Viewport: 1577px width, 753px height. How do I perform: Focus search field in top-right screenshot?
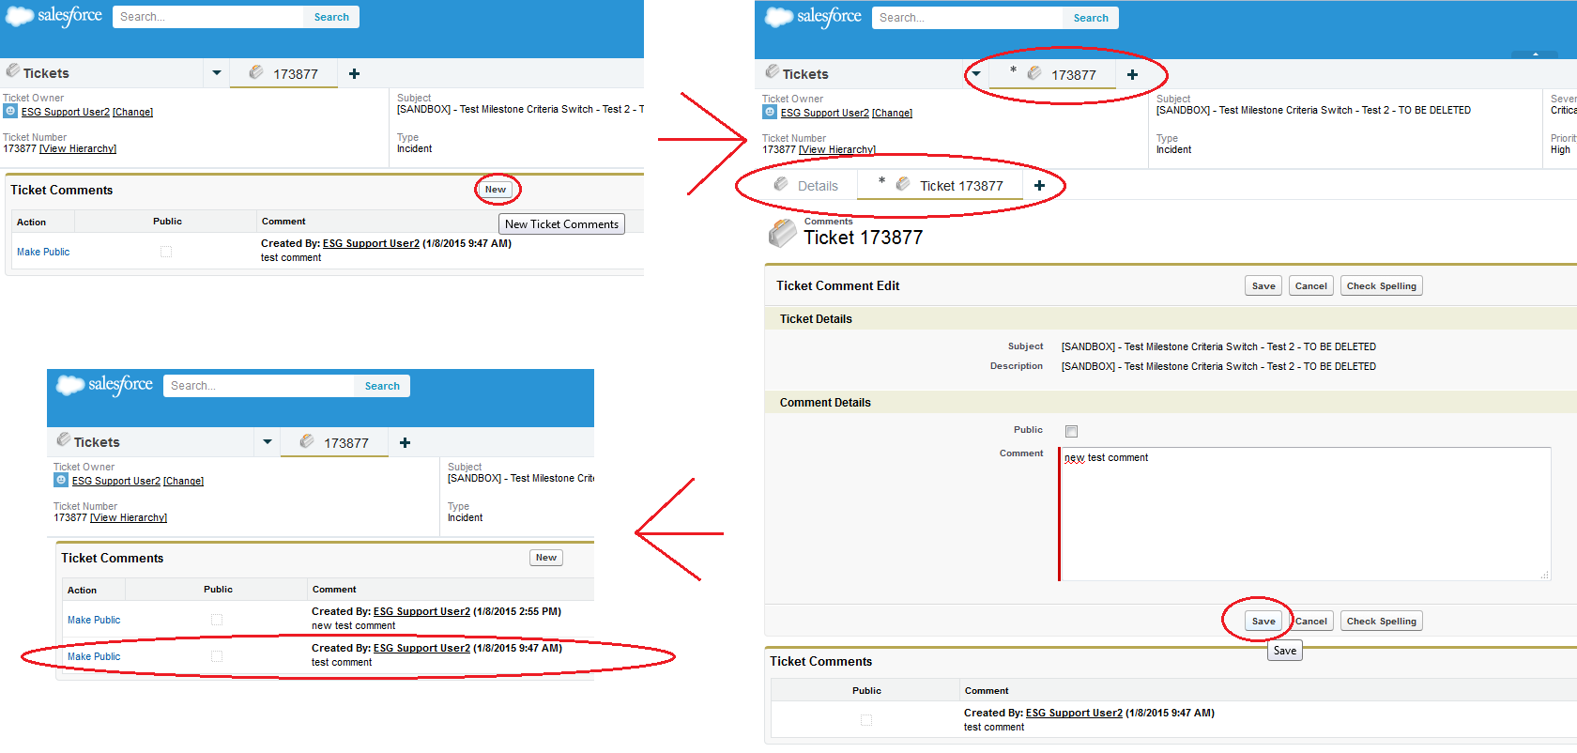[968, 18]
